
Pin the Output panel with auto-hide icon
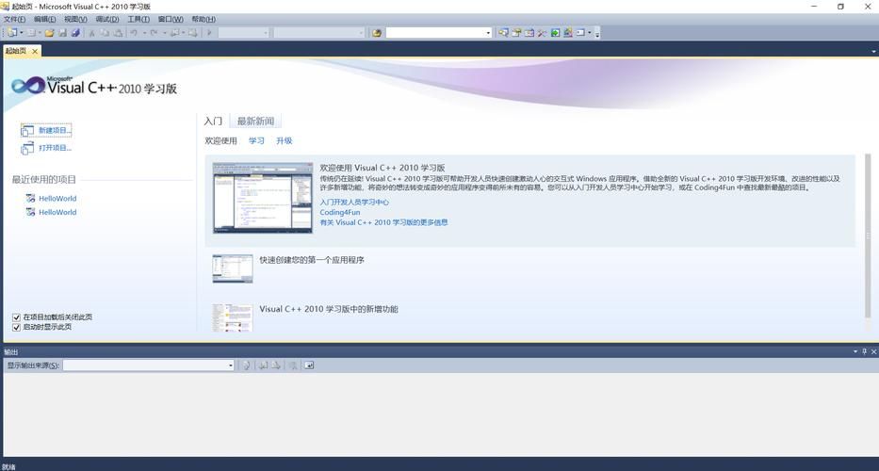click(x=864, y=352)
